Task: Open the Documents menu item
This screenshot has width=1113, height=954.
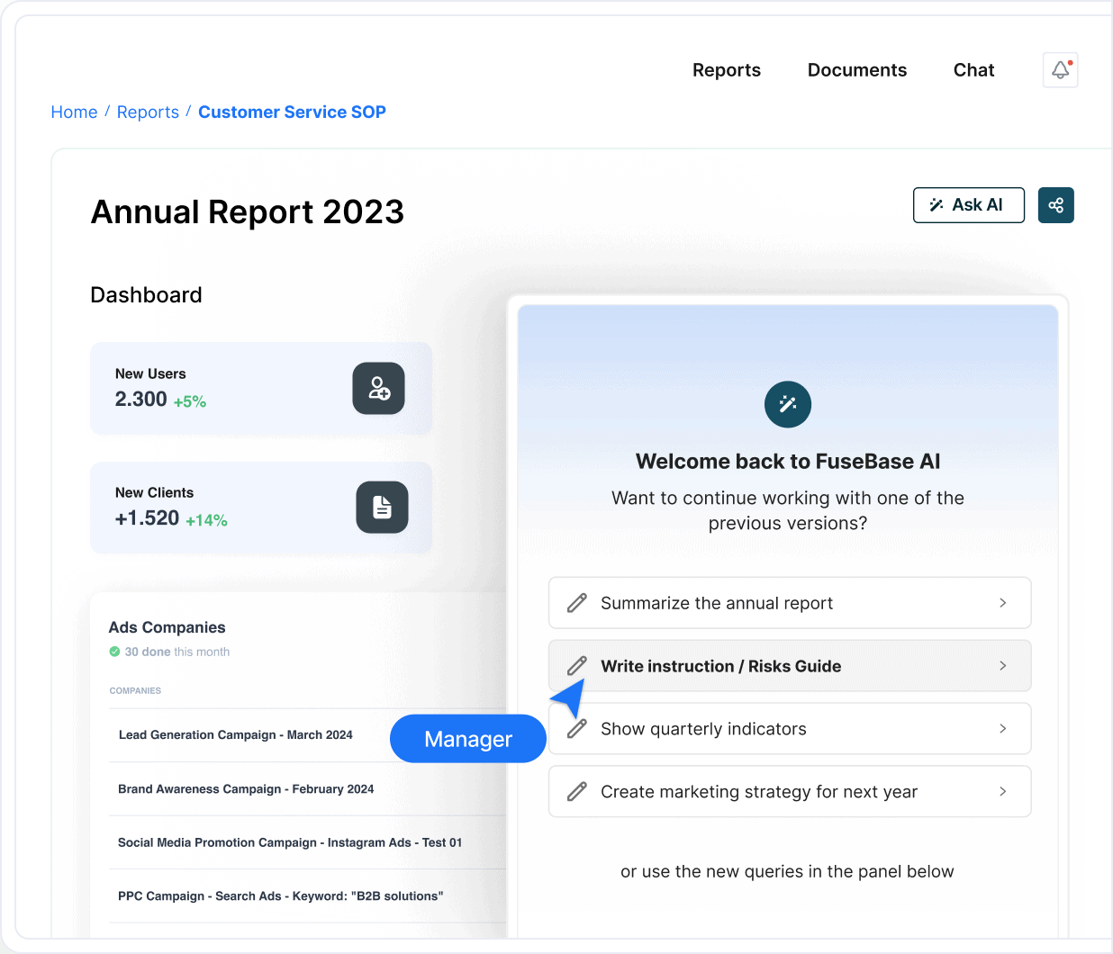Action: pos(857,70)
